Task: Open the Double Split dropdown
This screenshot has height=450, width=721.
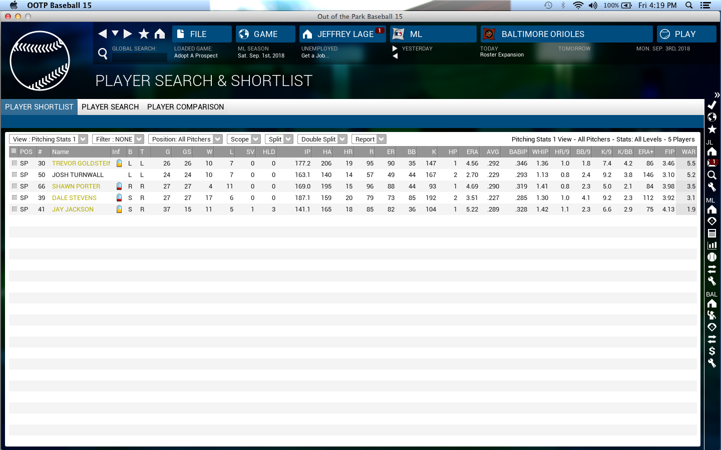Action: click(322, 139)
